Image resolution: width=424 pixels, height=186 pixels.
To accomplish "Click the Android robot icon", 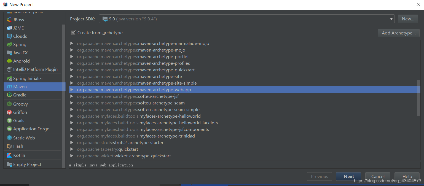I will (9, 61).
